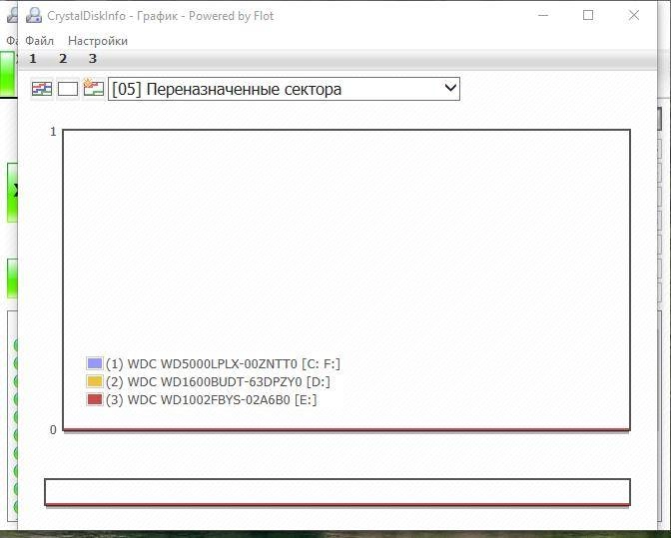
Task: Click legend entry WDC WD5000LPLX-00ZNTT0 [C: F:]
Action: coord(223,364)
